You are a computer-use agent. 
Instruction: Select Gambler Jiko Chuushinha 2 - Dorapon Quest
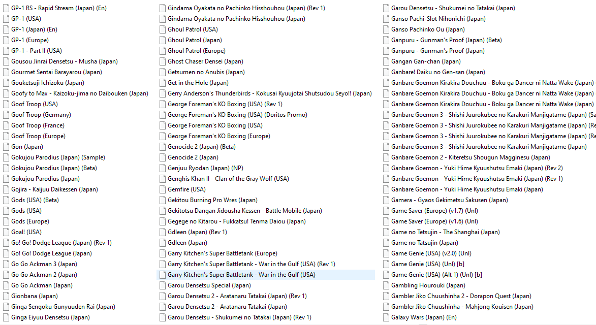pos(461,296)
